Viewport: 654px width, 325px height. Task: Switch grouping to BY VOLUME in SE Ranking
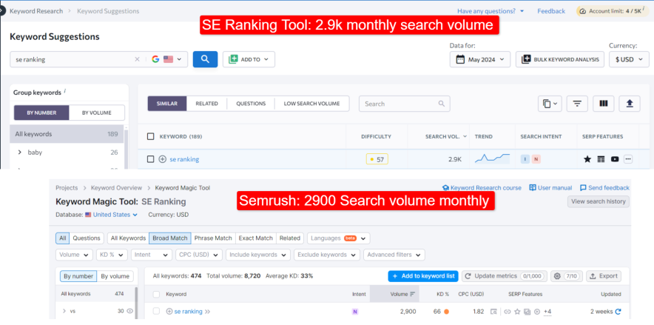pos(97,113)
